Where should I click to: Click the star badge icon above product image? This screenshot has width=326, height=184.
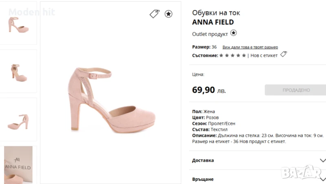coord(168,14)
